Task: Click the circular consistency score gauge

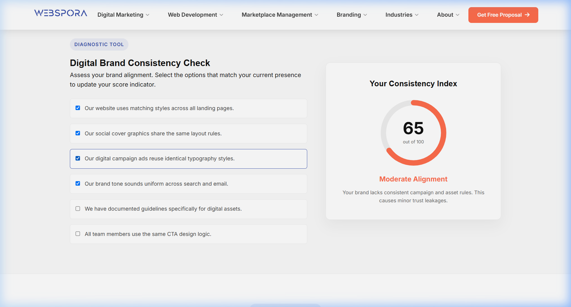Action: tap(413, 133)
